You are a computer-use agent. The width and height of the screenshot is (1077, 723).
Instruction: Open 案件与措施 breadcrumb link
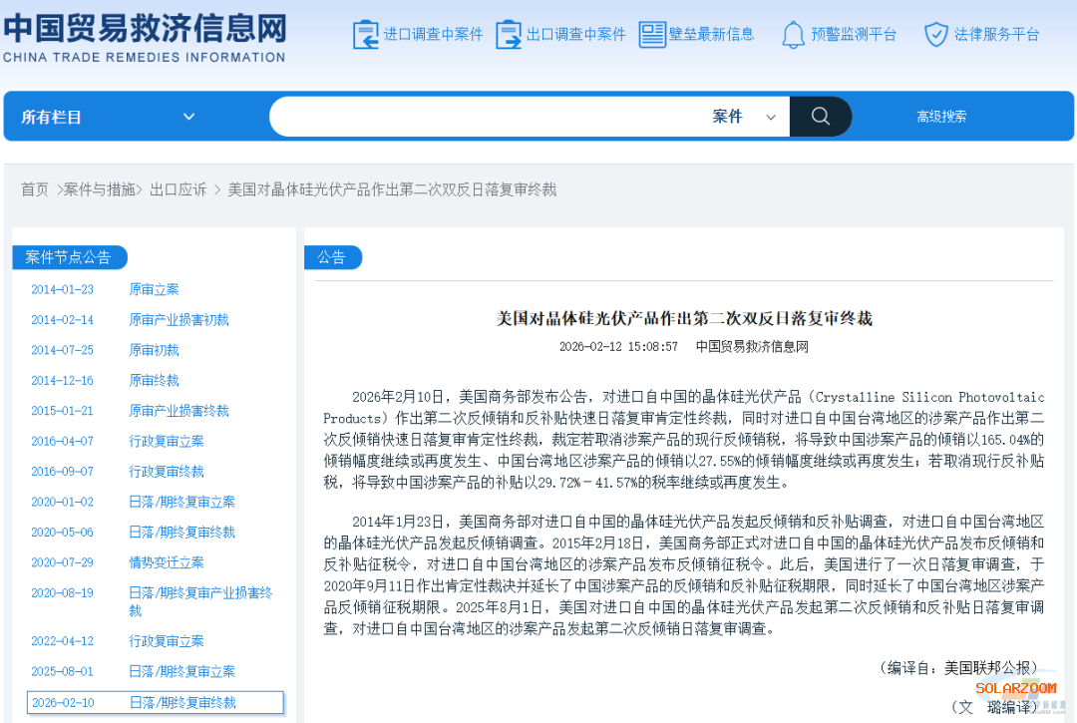(100, 189)
